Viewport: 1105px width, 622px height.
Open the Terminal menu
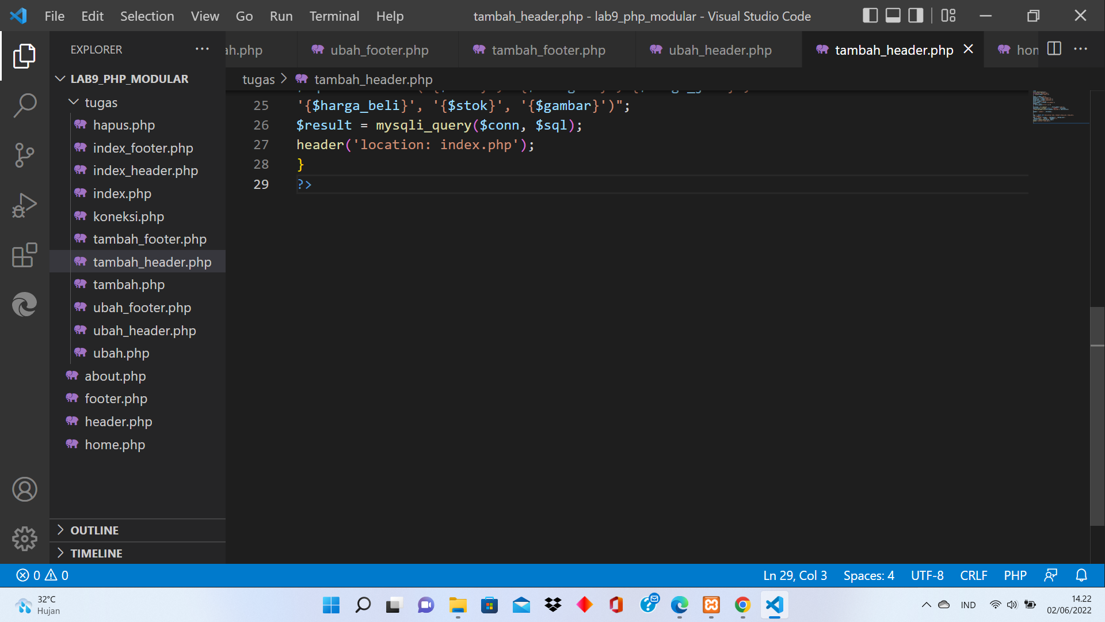pyautogui.click(x=334, y=16)
